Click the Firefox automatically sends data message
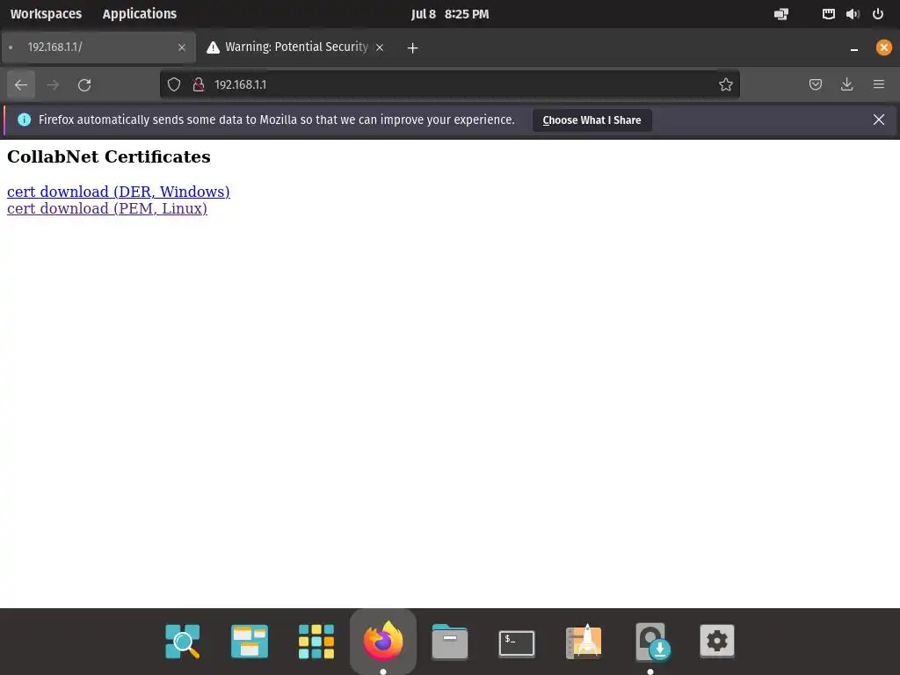900x675 pixels. (277, 120)
